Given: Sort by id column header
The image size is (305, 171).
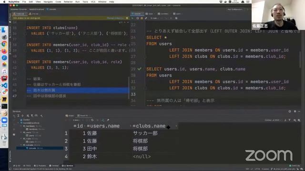Looking at the screenshot, I should (x=78, y=126).
